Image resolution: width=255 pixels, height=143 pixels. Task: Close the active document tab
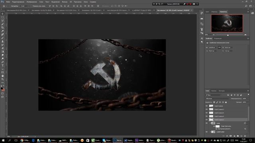click(192, 10)
